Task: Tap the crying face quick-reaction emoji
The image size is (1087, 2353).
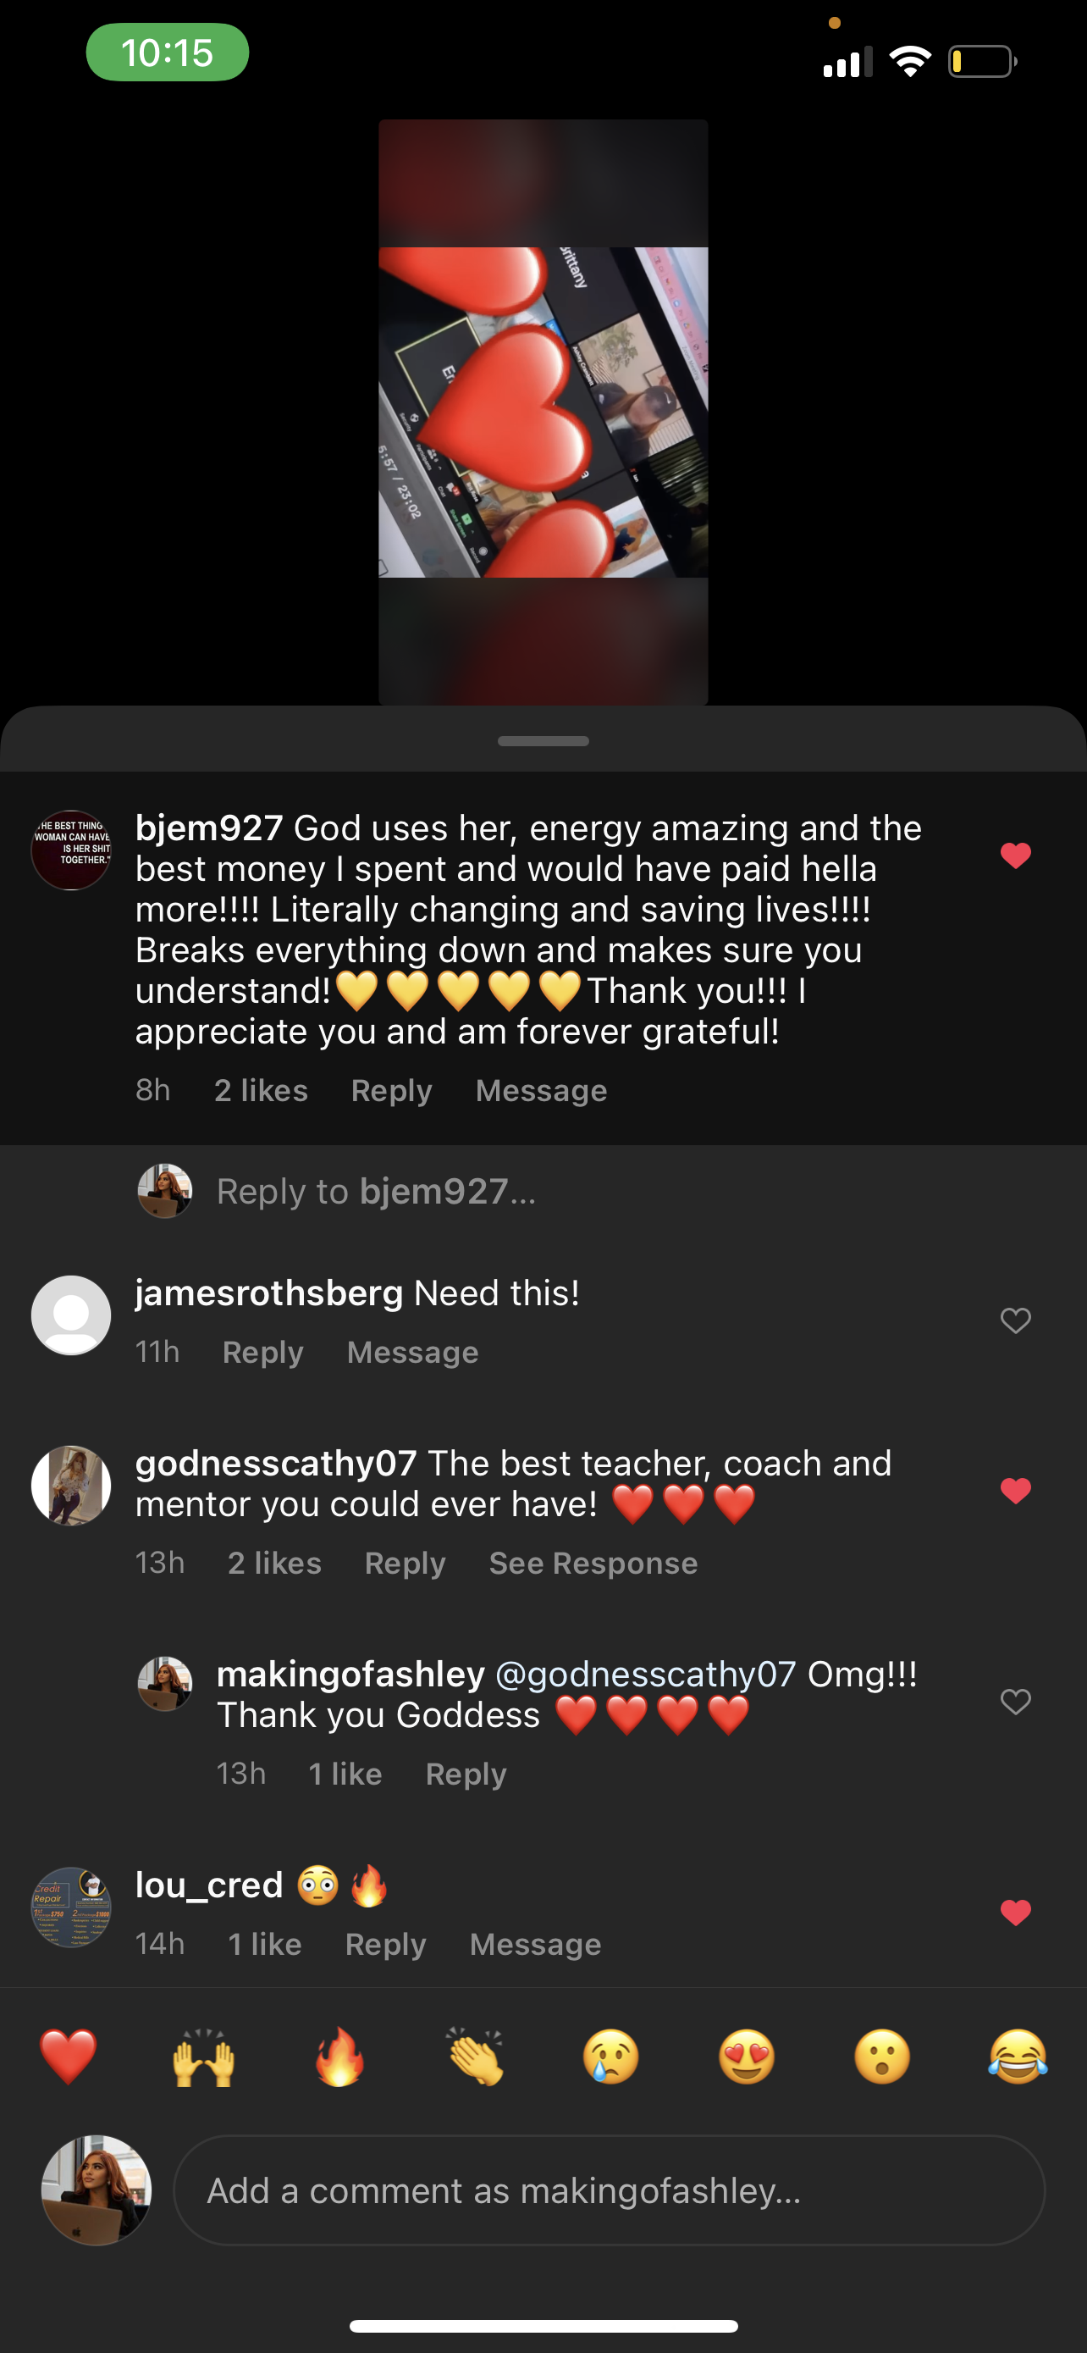Action: tap(610, 2057)
